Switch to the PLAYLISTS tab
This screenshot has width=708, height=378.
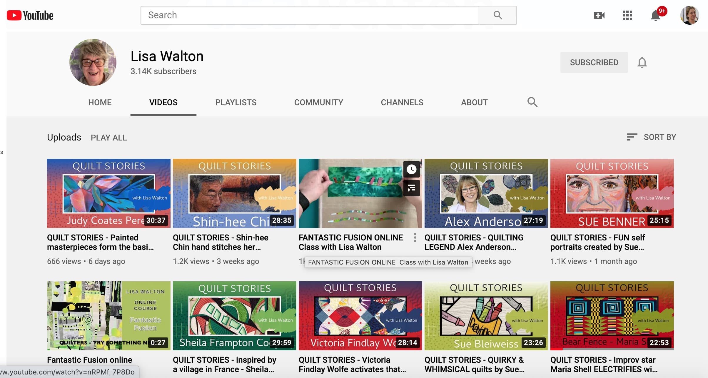(x=236, y=102)
